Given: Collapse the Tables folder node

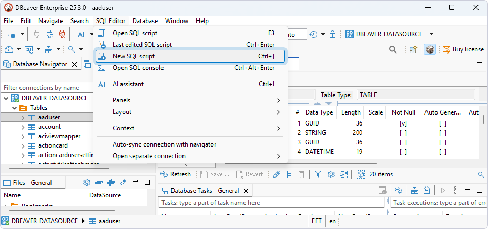Looking at the screenshot, I should (14, 108).
